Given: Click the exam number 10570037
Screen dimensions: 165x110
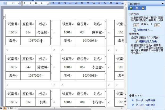Looking at the screenshot, I should pos(35,76).
